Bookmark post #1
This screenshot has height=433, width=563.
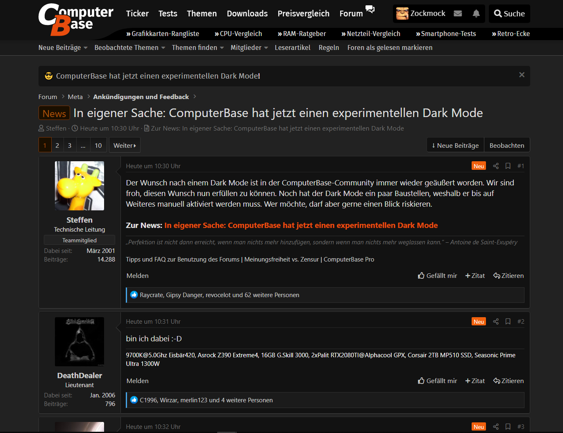(x=508, y=166)
